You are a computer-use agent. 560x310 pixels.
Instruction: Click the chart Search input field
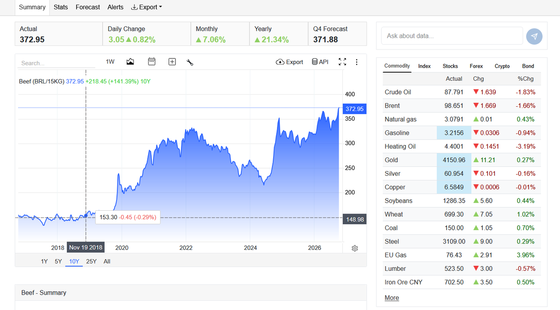click(57, 63)
